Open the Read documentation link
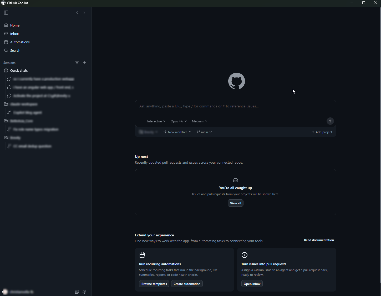The height and width of the screenshot is (296, 381). click(319, 240)
